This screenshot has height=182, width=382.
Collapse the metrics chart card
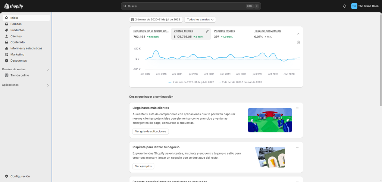(x=298, y=34)
